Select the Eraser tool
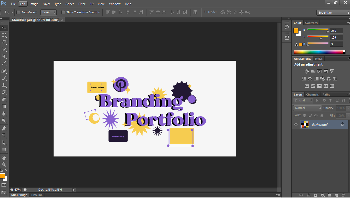Screen dimensions: 351x198 click(x=4, y=99)
